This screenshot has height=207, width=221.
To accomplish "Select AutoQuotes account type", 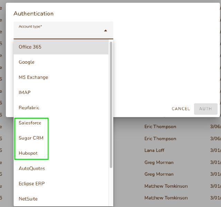I will pyautogui.click(x=61, y=168).
